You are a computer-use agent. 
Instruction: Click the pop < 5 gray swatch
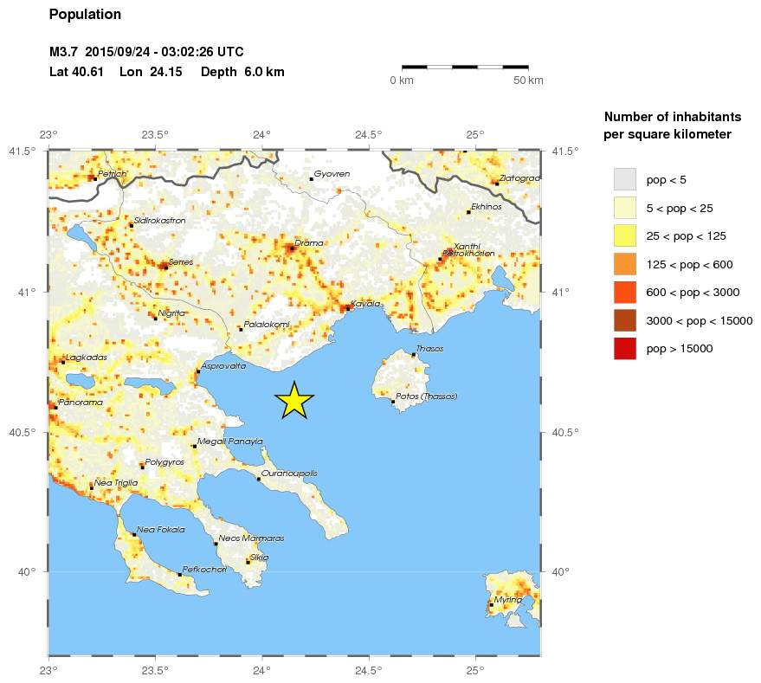click(x=624, y=179)
